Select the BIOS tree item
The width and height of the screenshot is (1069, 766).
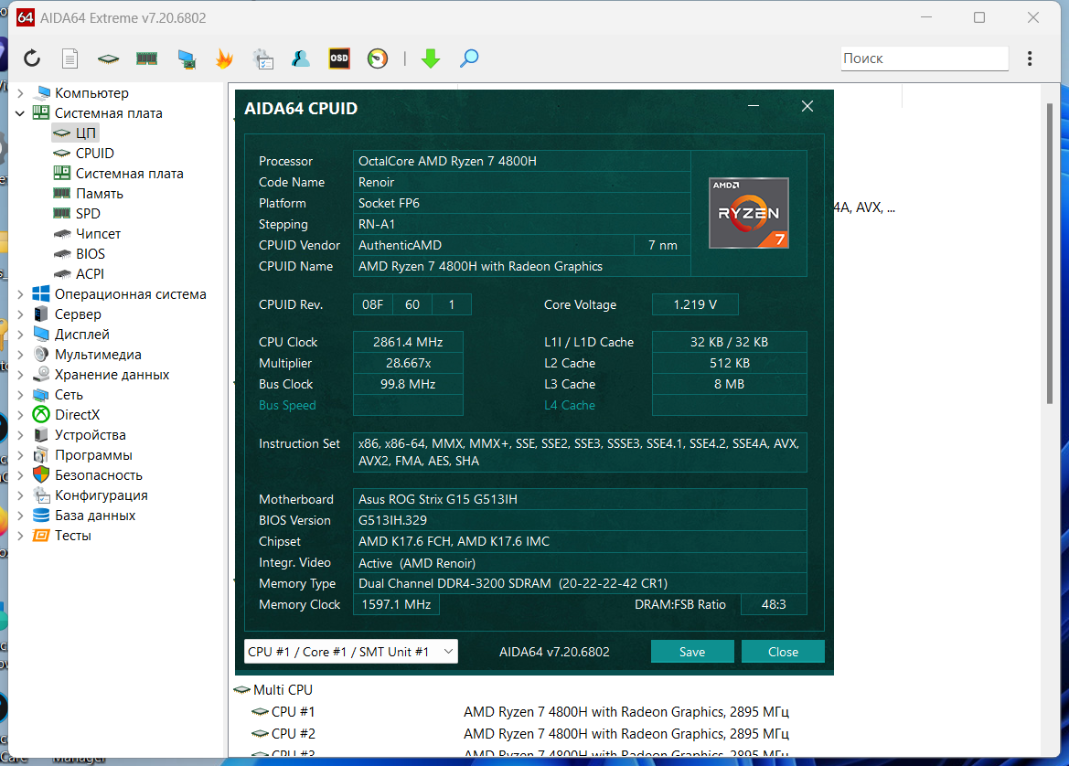point(90,254)
